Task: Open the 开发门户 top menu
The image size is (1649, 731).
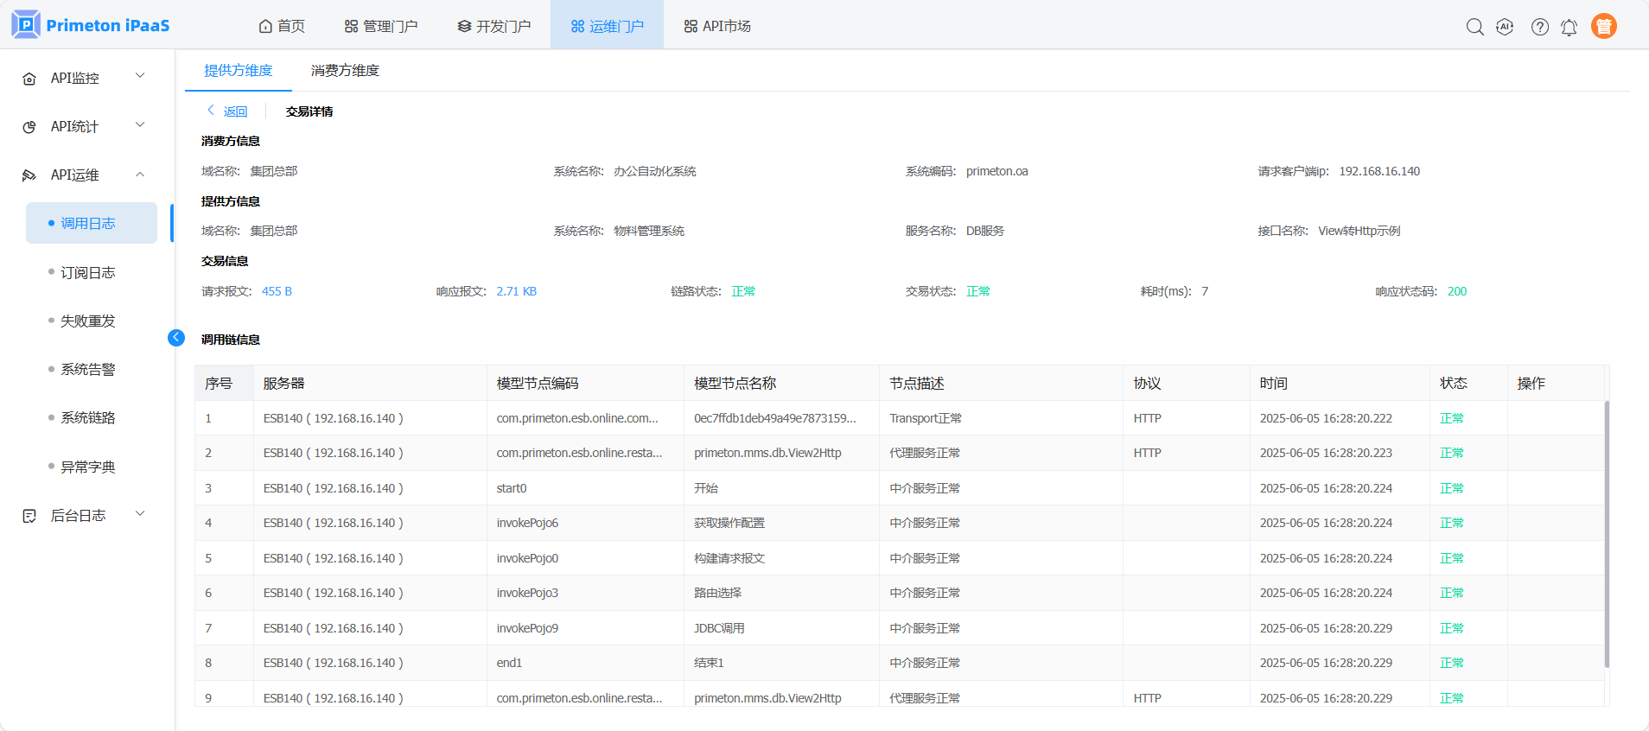Action: coord(494,26)
